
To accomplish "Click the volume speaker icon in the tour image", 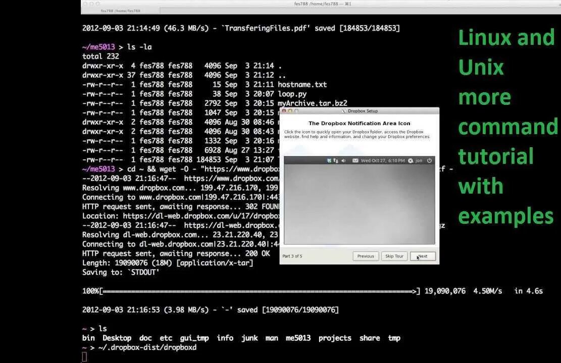I will [x=343, y=161].
